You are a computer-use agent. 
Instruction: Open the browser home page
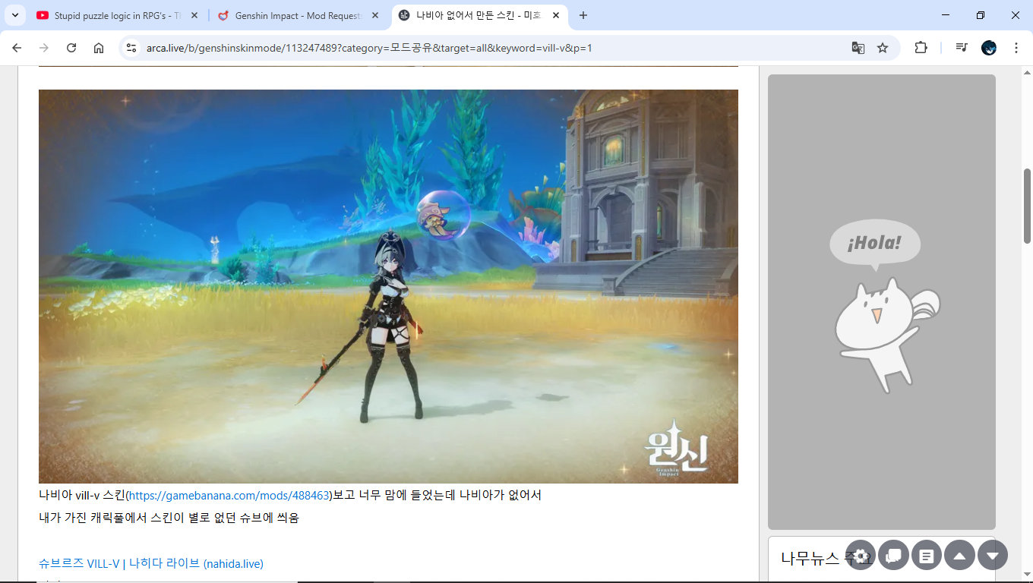(99, 48)
